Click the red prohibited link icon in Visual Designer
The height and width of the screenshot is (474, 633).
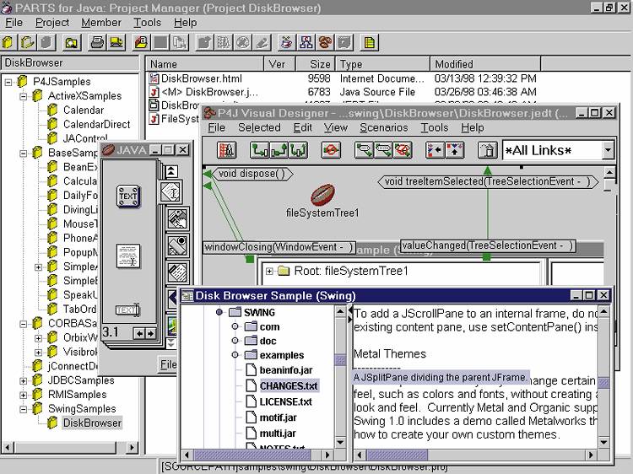(x=330, y=150)
